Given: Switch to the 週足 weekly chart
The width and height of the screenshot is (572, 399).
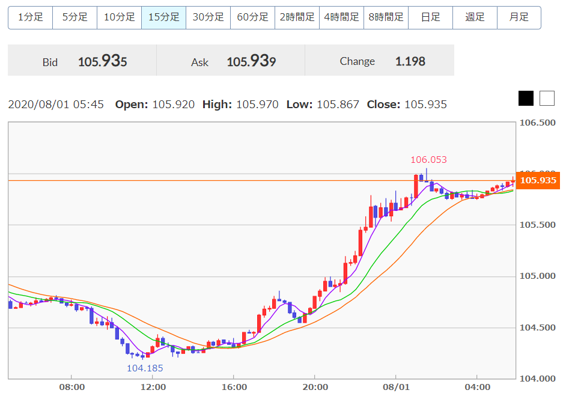Looking at the screenshot, I should click(x=475, y=17).
